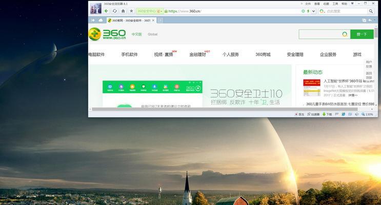The height and width of the screenshot is (205, 381).
Task: Open the 帮助 menu
Action: click(x=344, y=4)
